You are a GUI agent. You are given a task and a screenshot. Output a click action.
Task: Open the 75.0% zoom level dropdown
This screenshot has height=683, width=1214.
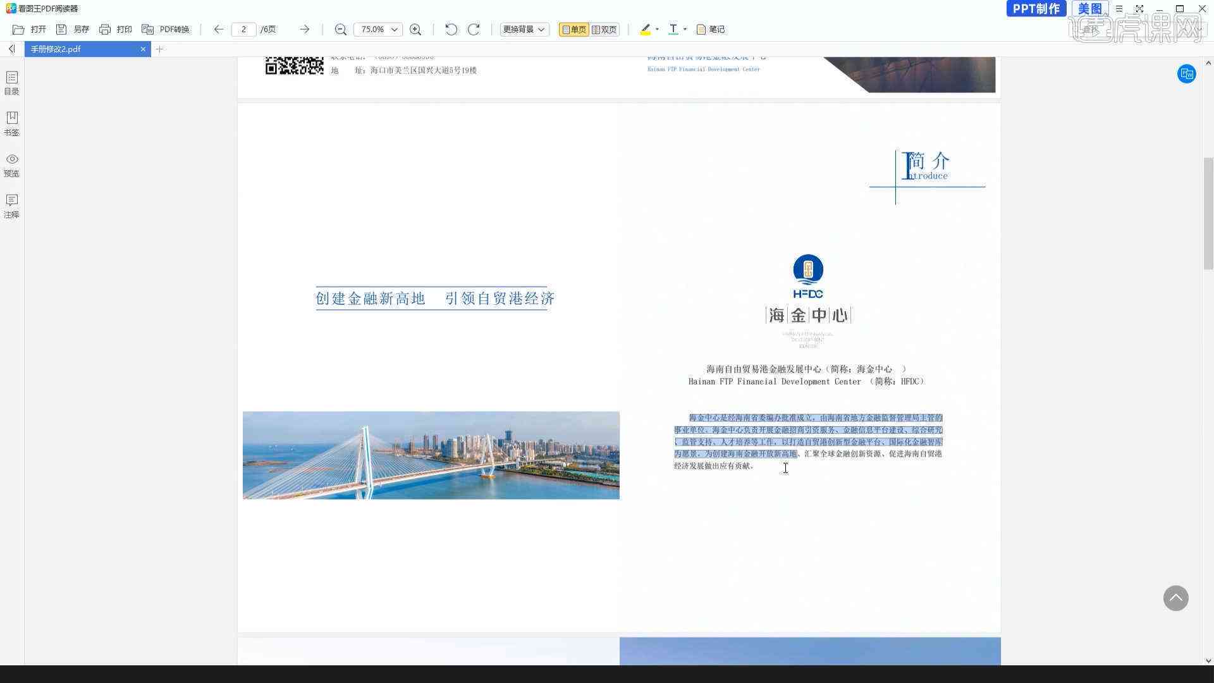378,29
